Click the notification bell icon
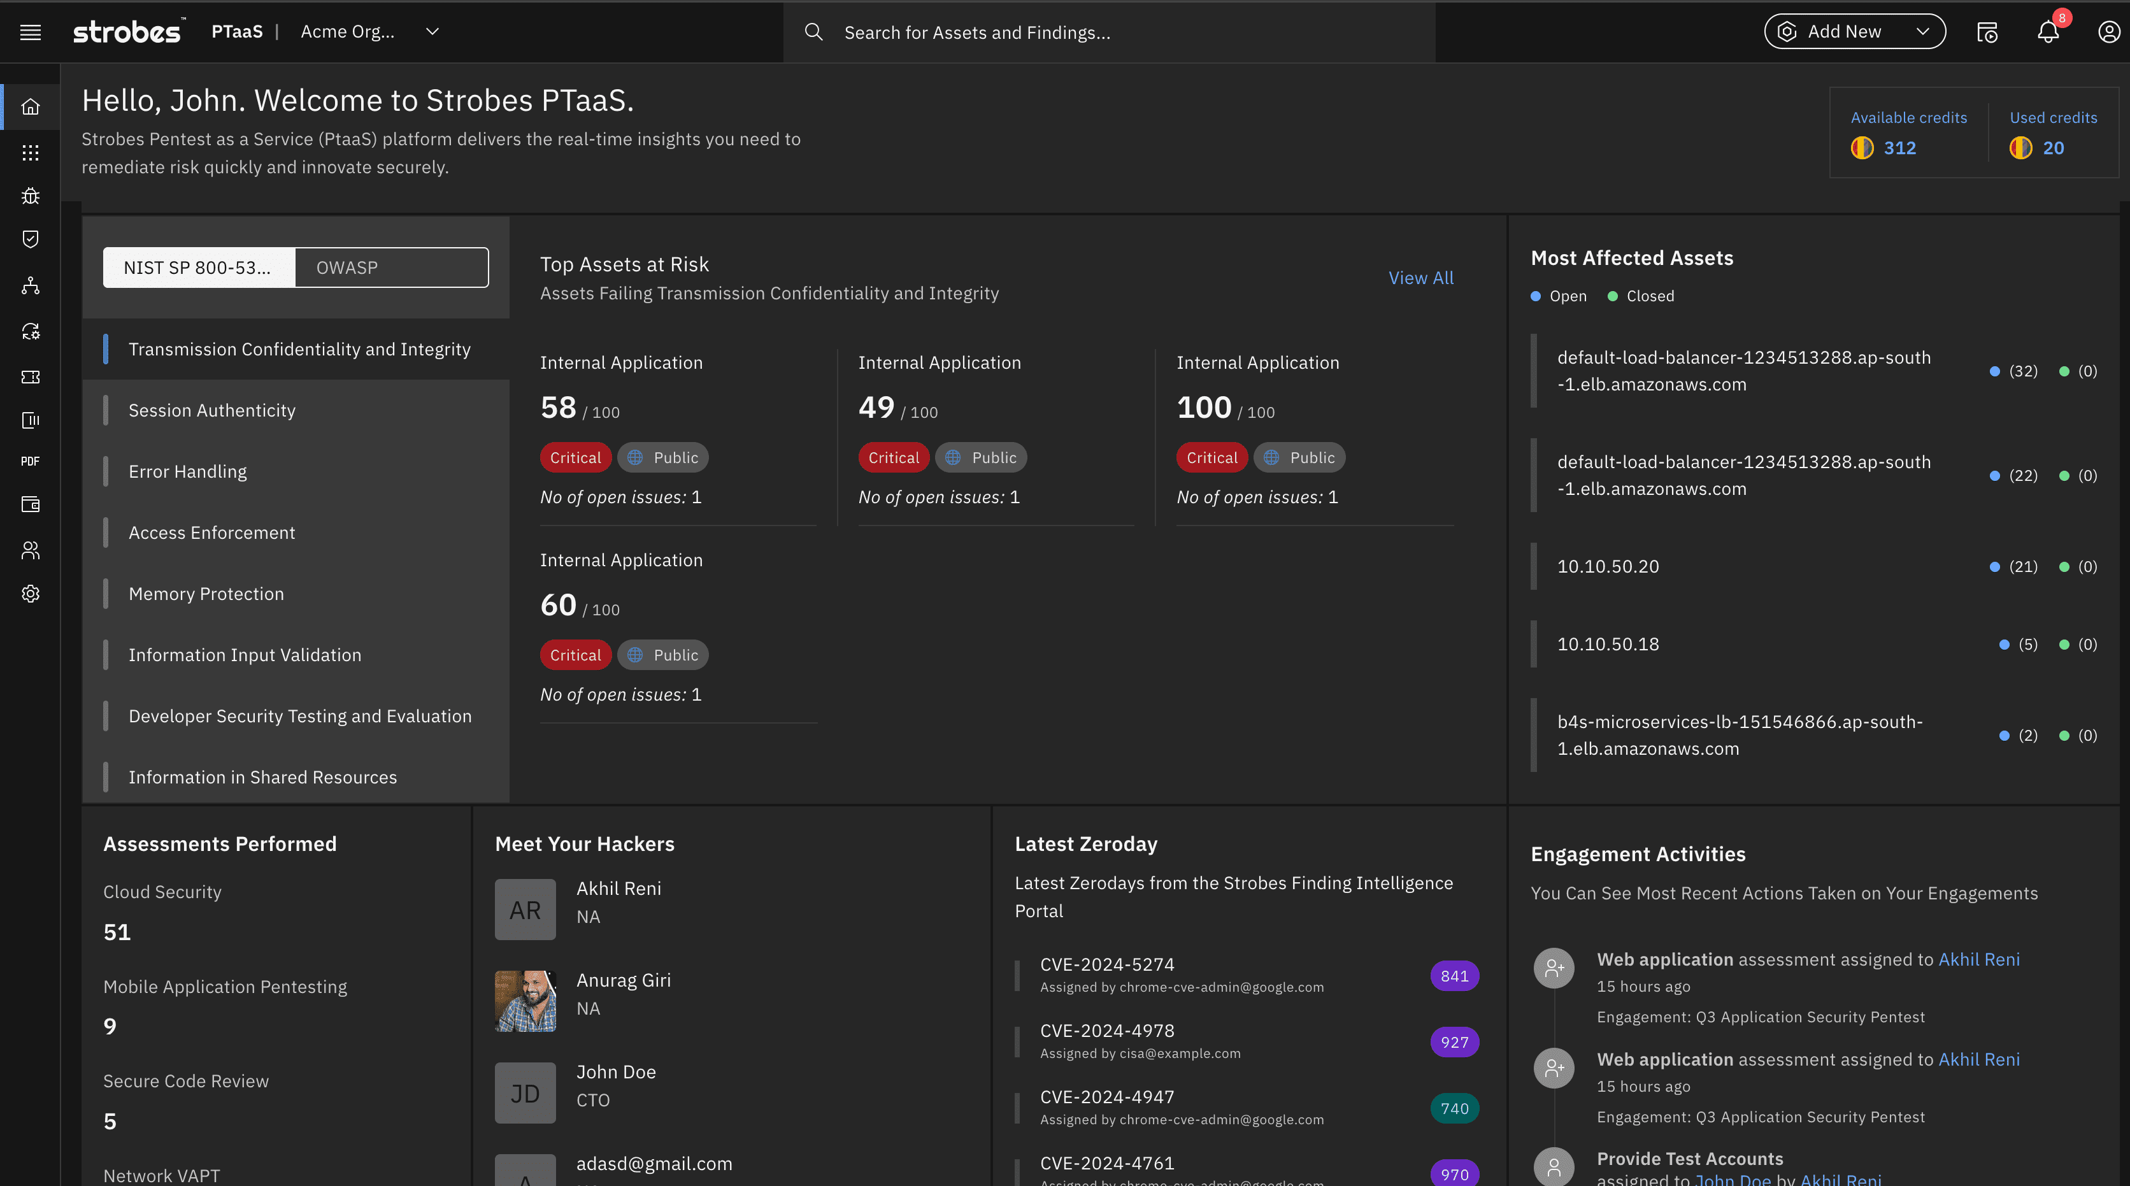 [2047, 32]
